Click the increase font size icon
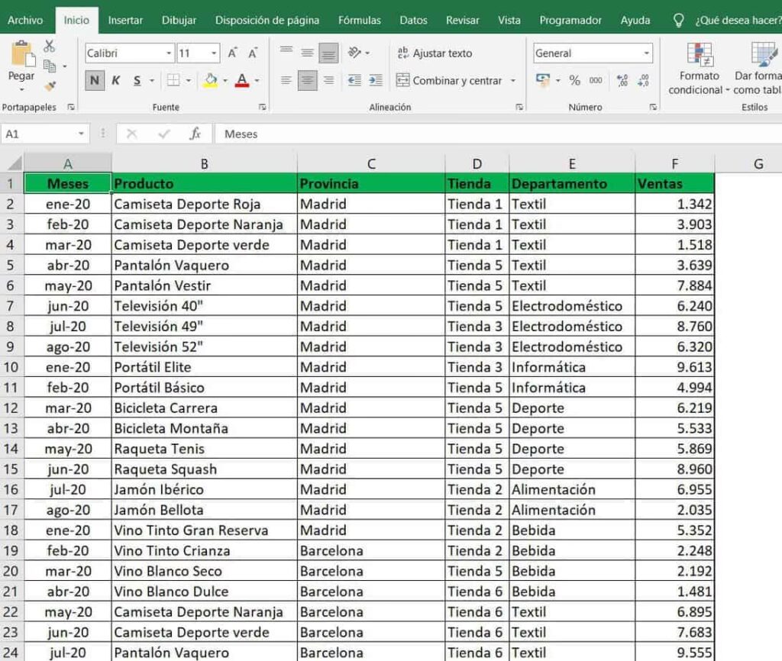 coord(232,53)
